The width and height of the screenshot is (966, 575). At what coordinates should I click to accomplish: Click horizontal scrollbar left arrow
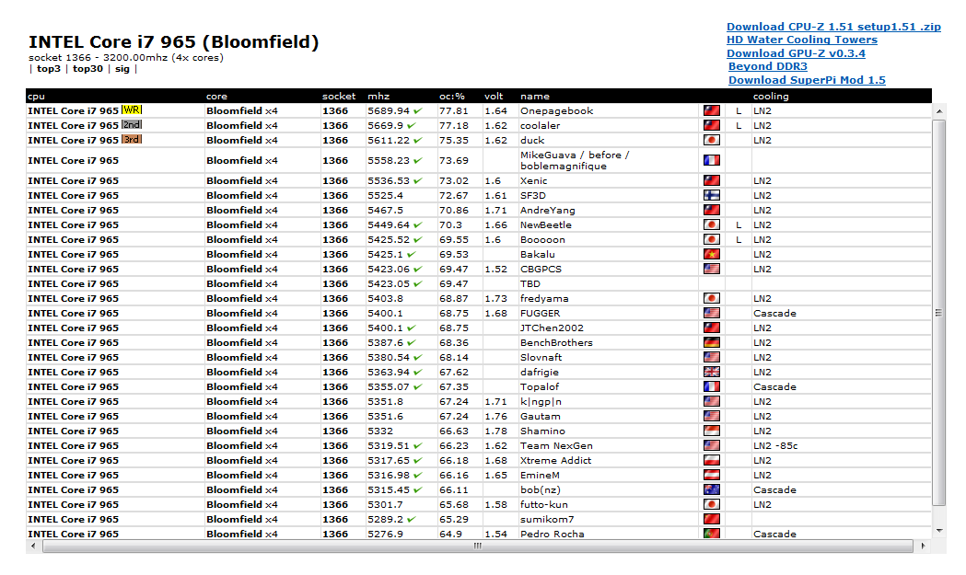(33, 546)
